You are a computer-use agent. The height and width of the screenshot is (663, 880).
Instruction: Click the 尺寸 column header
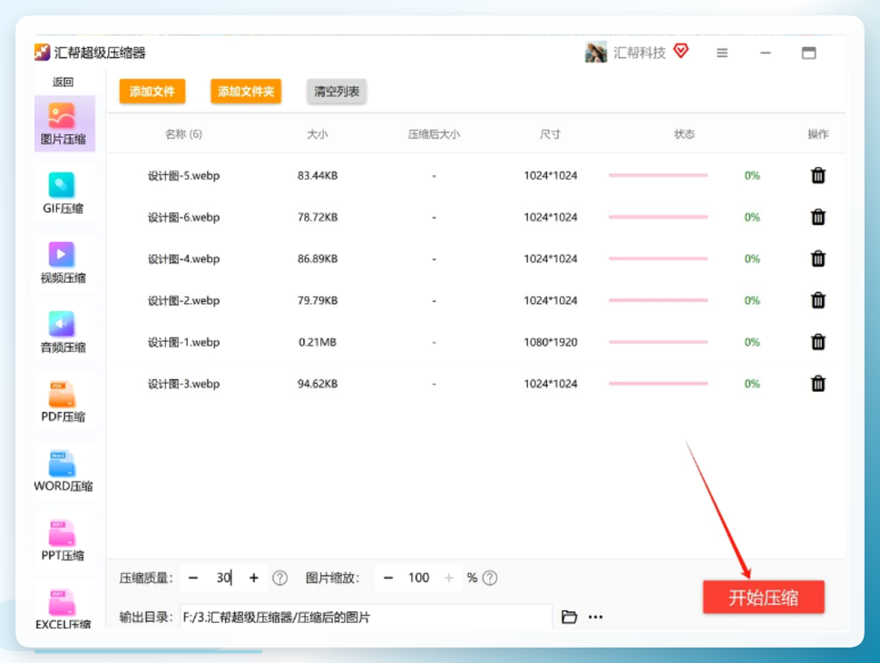click(550, 134)
